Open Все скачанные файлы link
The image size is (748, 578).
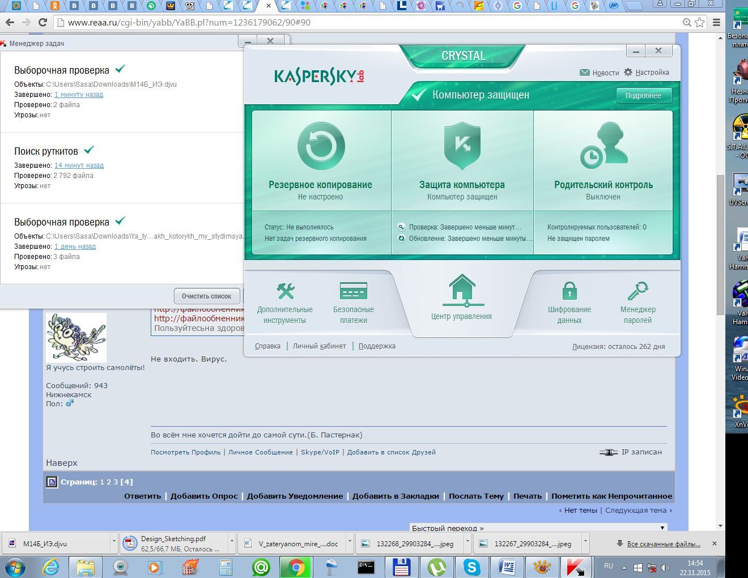click(x=664, y=543)
